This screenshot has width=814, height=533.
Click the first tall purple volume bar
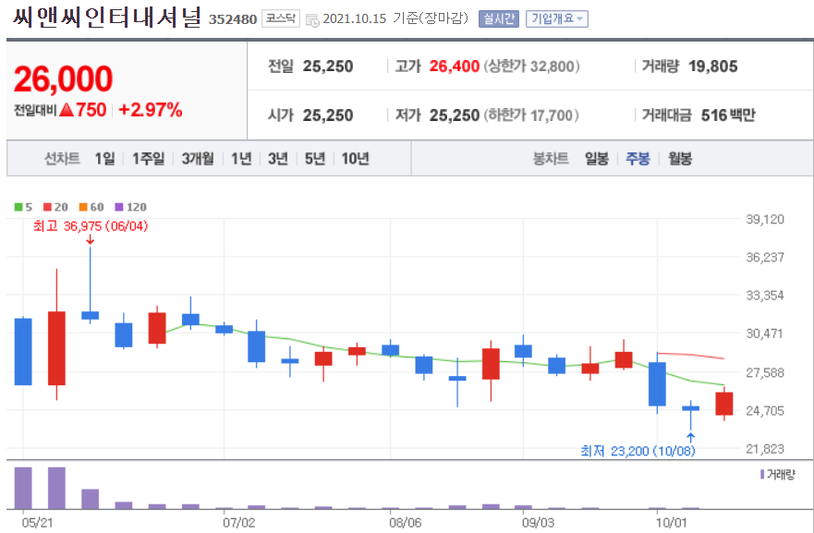click(23, 488)
